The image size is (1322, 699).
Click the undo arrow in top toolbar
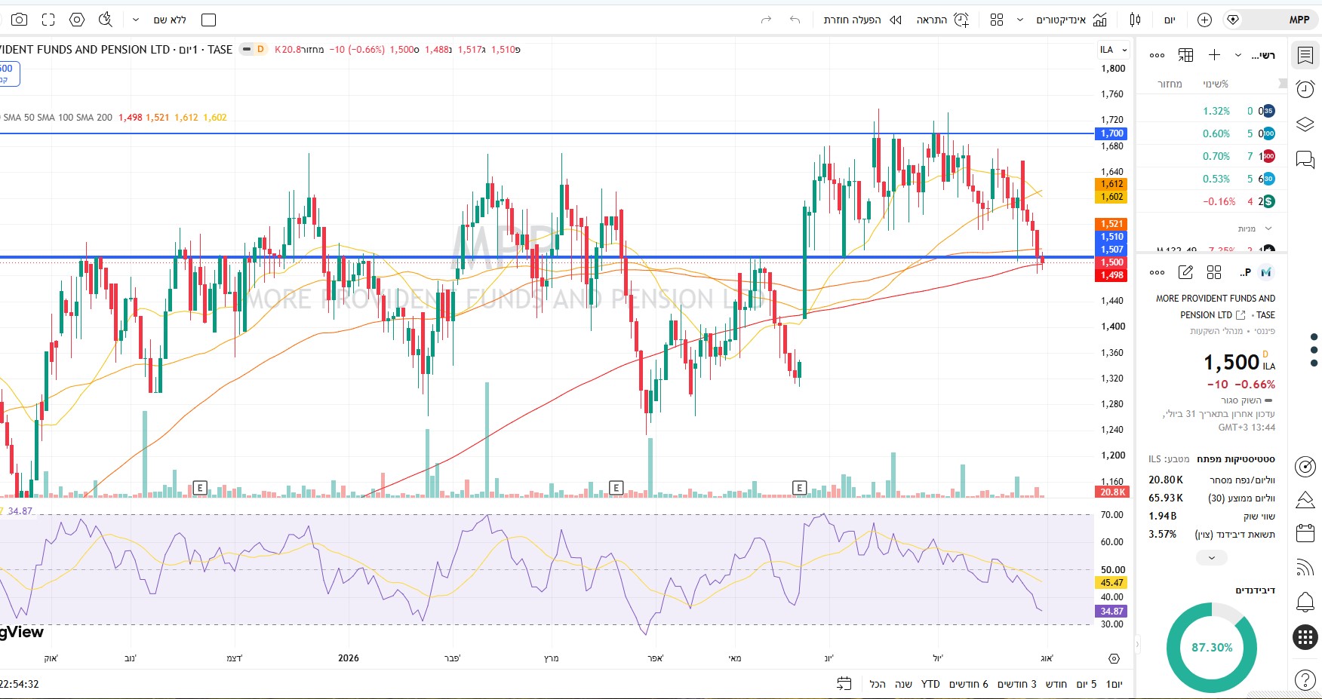tap(795, 20)
